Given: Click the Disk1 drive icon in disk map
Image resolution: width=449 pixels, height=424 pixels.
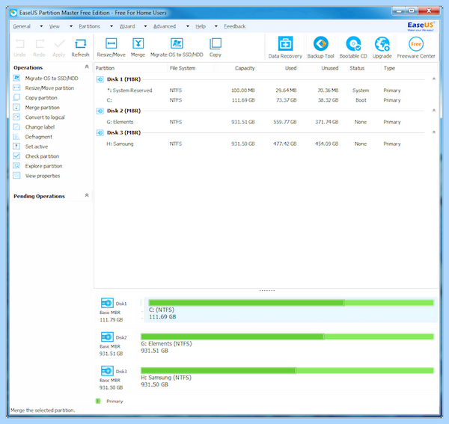Looking at the screenshot, I should pos(107,303).
